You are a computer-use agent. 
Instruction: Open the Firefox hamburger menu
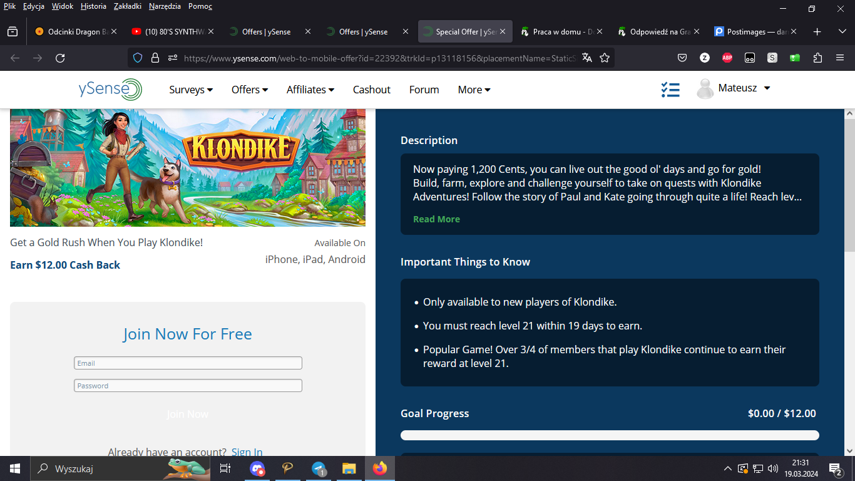840,58
